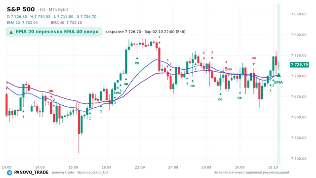The image size is (316, 178).
Task: Click the red EMA signal label
Action: (x=229, y=69)
